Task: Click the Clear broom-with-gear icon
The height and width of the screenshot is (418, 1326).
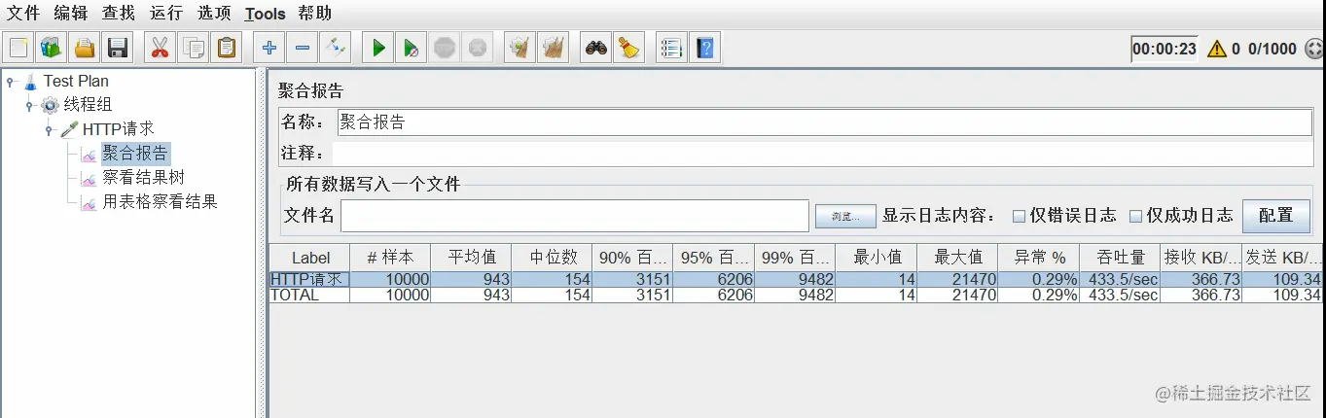Action: click(520, 47)
